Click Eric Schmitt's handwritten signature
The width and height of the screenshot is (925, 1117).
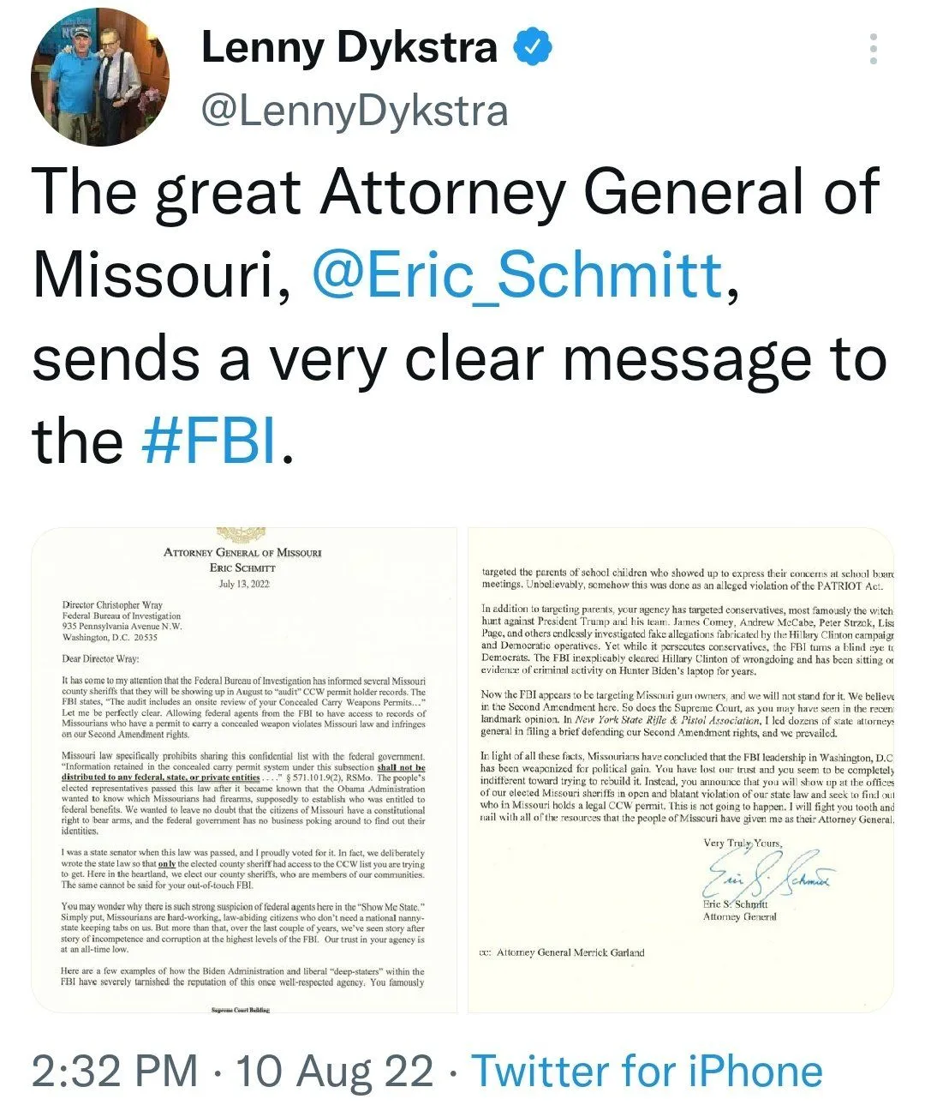tap(767, 874)
